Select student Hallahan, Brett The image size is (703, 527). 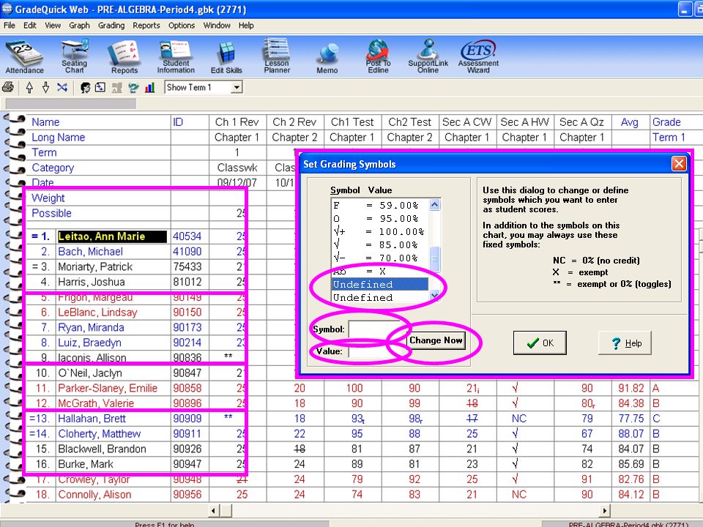click(x=92, y=419)
